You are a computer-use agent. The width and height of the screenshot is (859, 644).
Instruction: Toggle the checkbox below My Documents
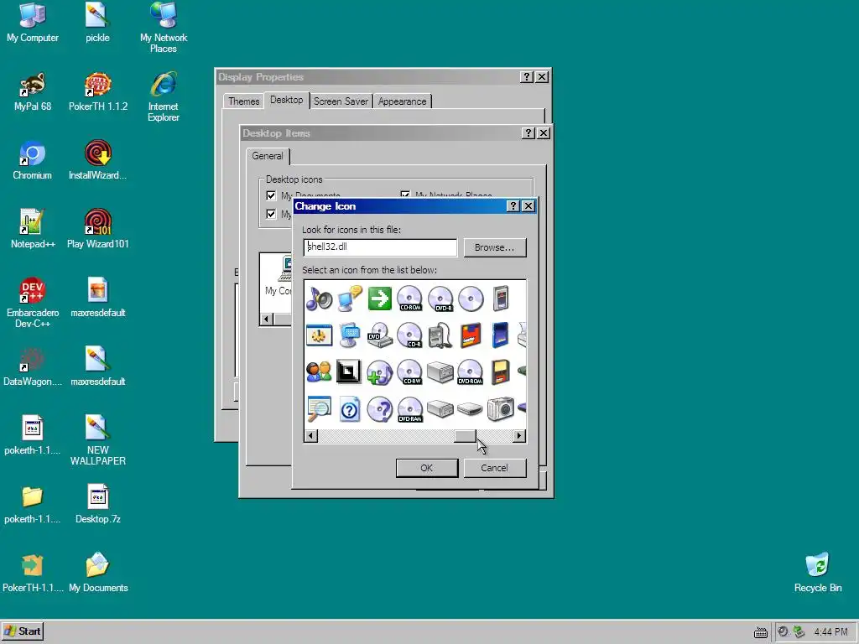click(271, 214)
